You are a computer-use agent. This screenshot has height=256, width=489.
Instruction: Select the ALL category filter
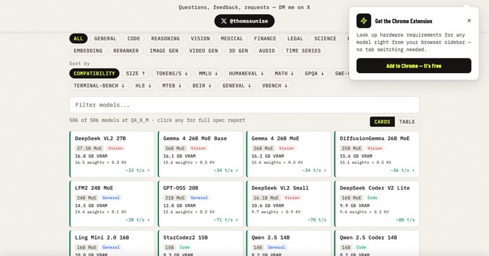pos(78,38)
